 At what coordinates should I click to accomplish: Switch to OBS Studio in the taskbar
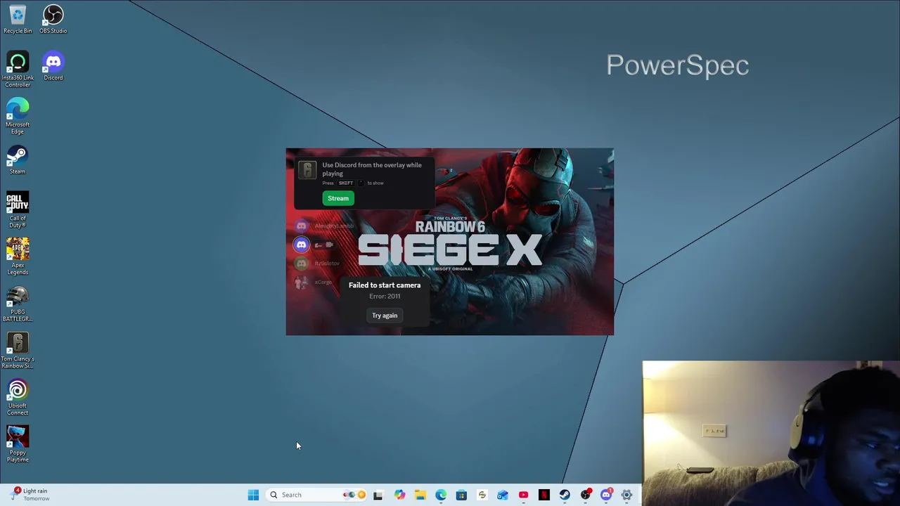pyautogui.click(x=586, y=495)
